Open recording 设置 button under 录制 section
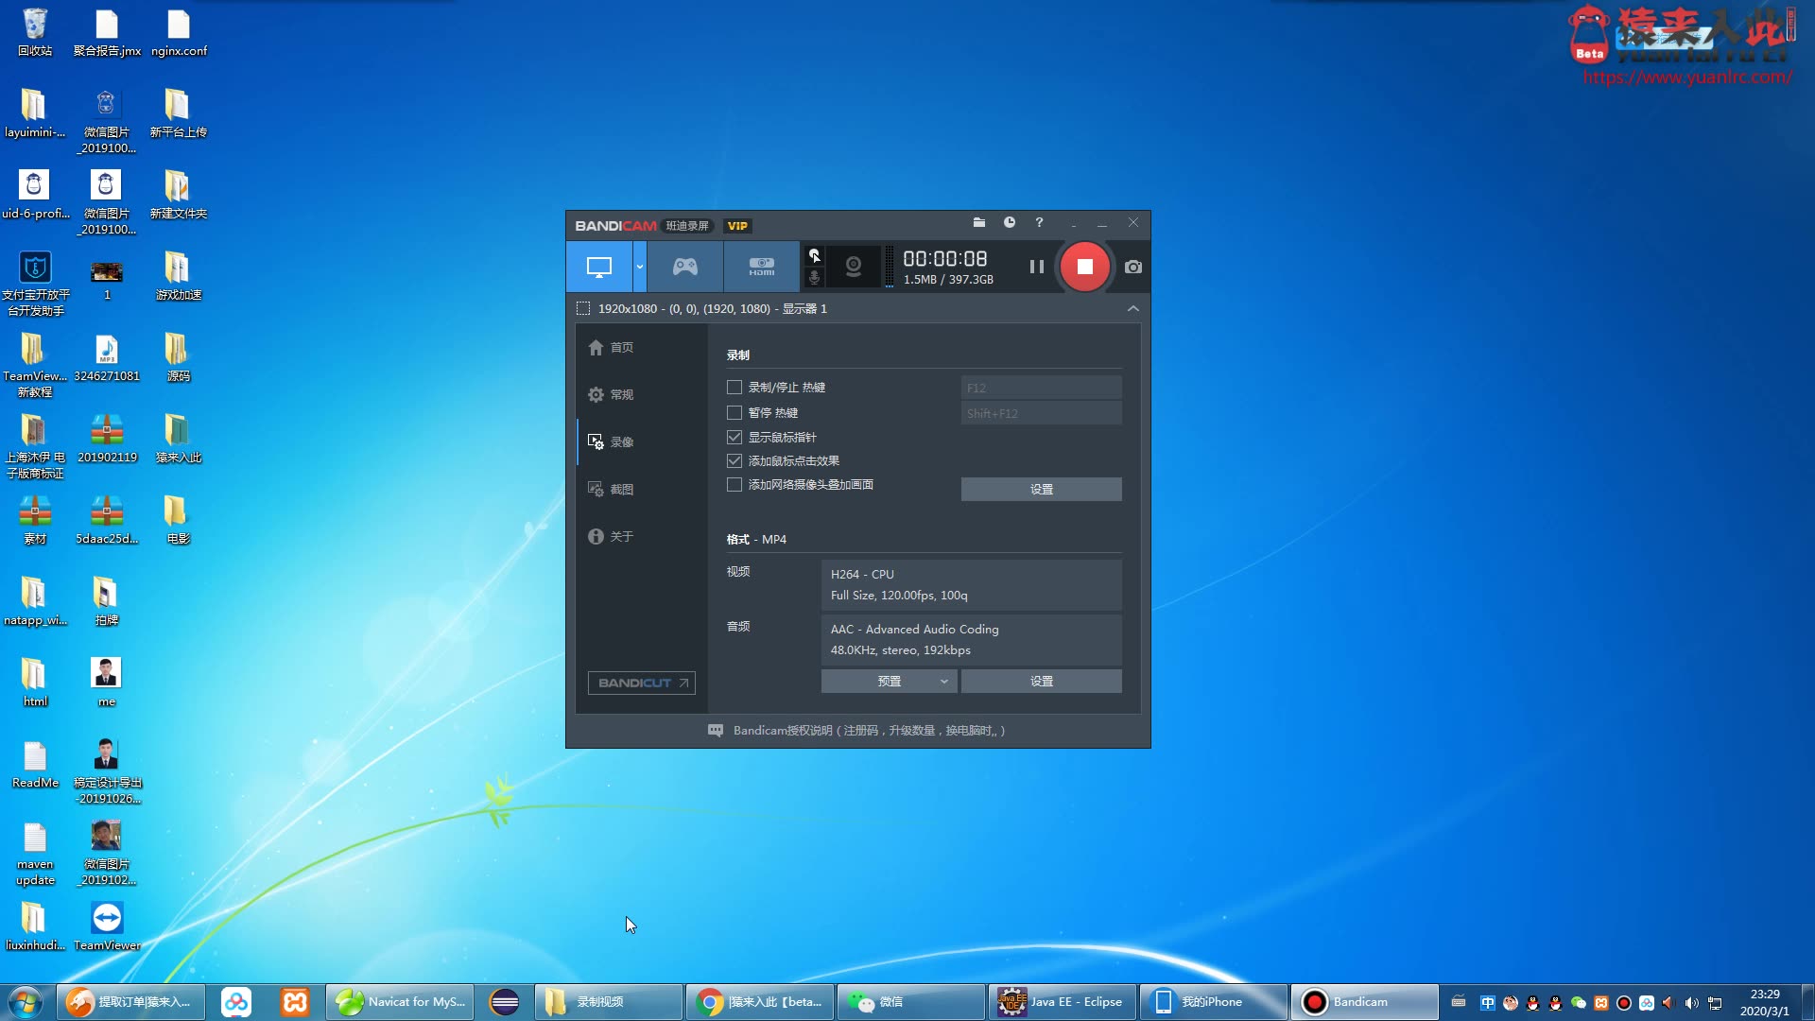 [x=1041, y=489]
